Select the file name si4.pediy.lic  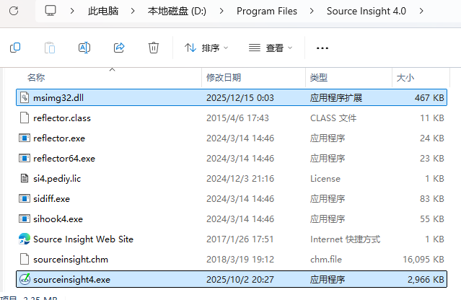[57, 178]
